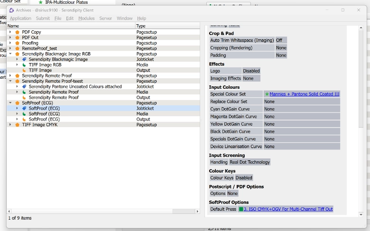Viewport: 370px width, 231px height.
Task: Expand the PDF Out pagesetup node
Action: (x=10, y=37)
